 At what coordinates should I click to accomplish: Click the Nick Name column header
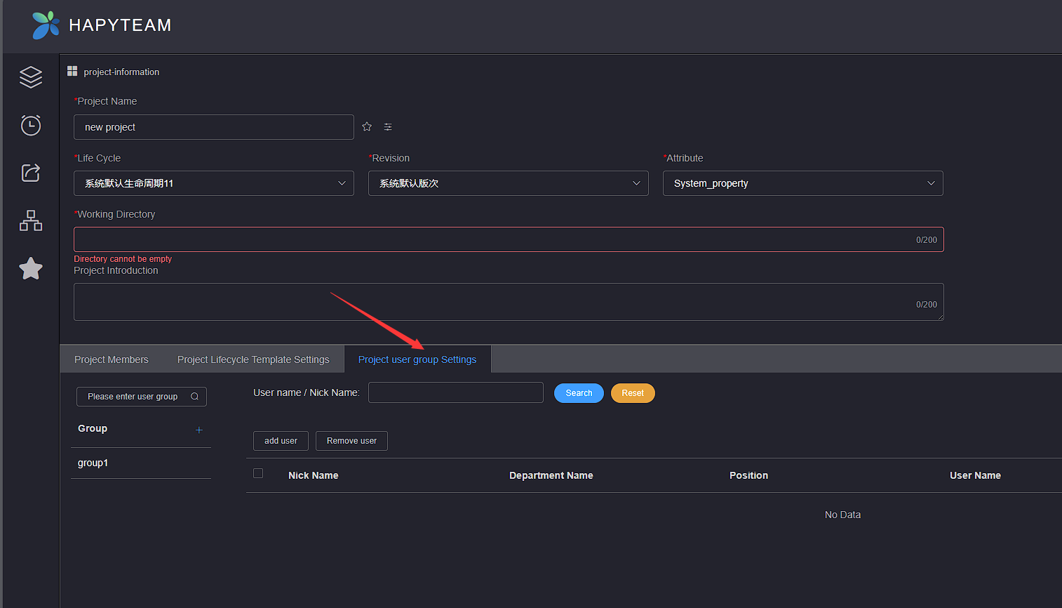pos(314,475)
